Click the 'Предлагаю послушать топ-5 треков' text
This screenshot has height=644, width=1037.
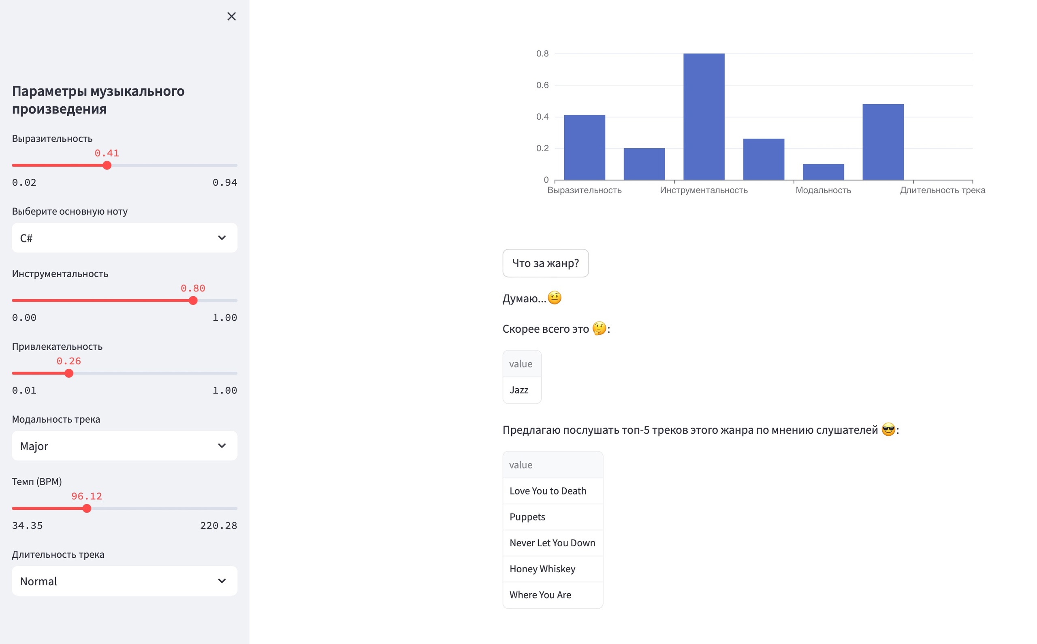click(x=701, y=429)
